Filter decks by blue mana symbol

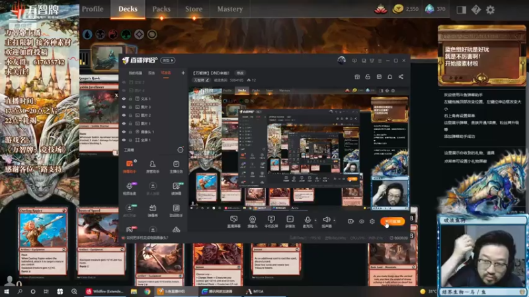pyautogui.click(x=87, y=34)
